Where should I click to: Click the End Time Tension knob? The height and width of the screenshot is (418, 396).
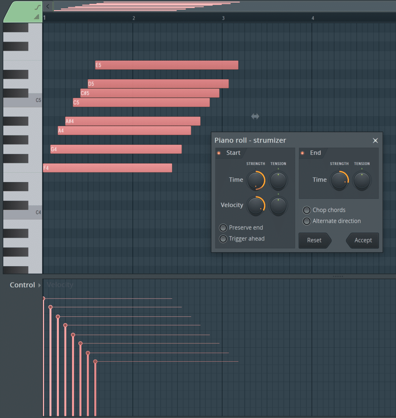pyautogui.click(x=362, y=180)
